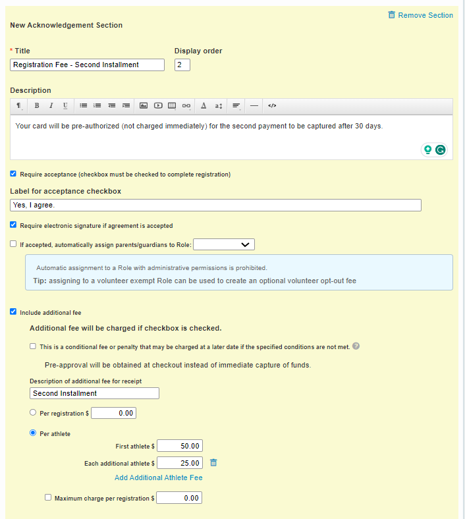Uncheck the Include additional fee checkbox
The width and height of the screenshot is (465, 519).
13,312
